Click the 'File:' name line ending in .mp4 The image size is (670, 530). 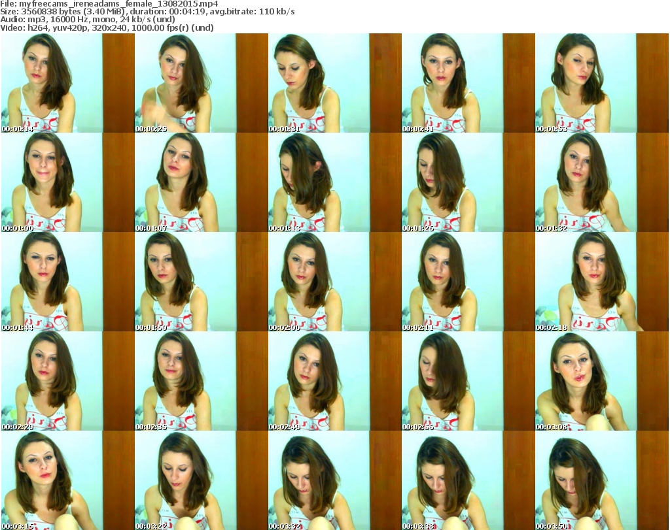(109, 4)
